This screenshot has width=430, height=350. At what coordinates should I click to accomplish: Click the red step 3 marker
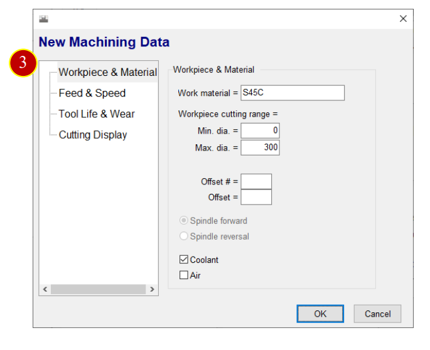23,63
